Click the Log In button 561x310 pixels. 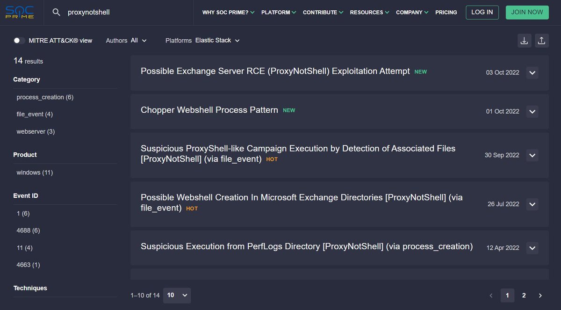point(482,12)
